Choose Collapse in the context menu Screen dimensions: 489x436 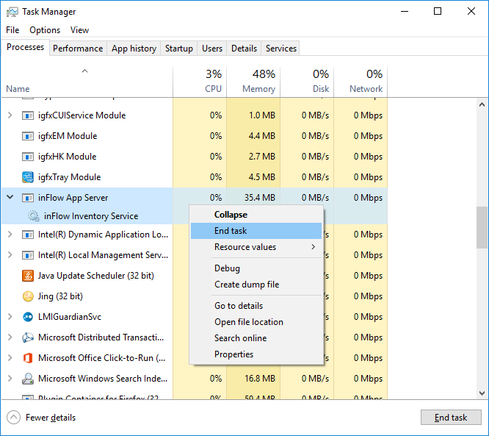pyautogui.click(x=256, y=215)
